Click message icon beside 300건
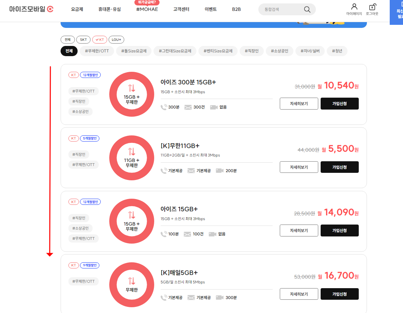403x313 pixels. pyautogui.click(x=188, y=107)
